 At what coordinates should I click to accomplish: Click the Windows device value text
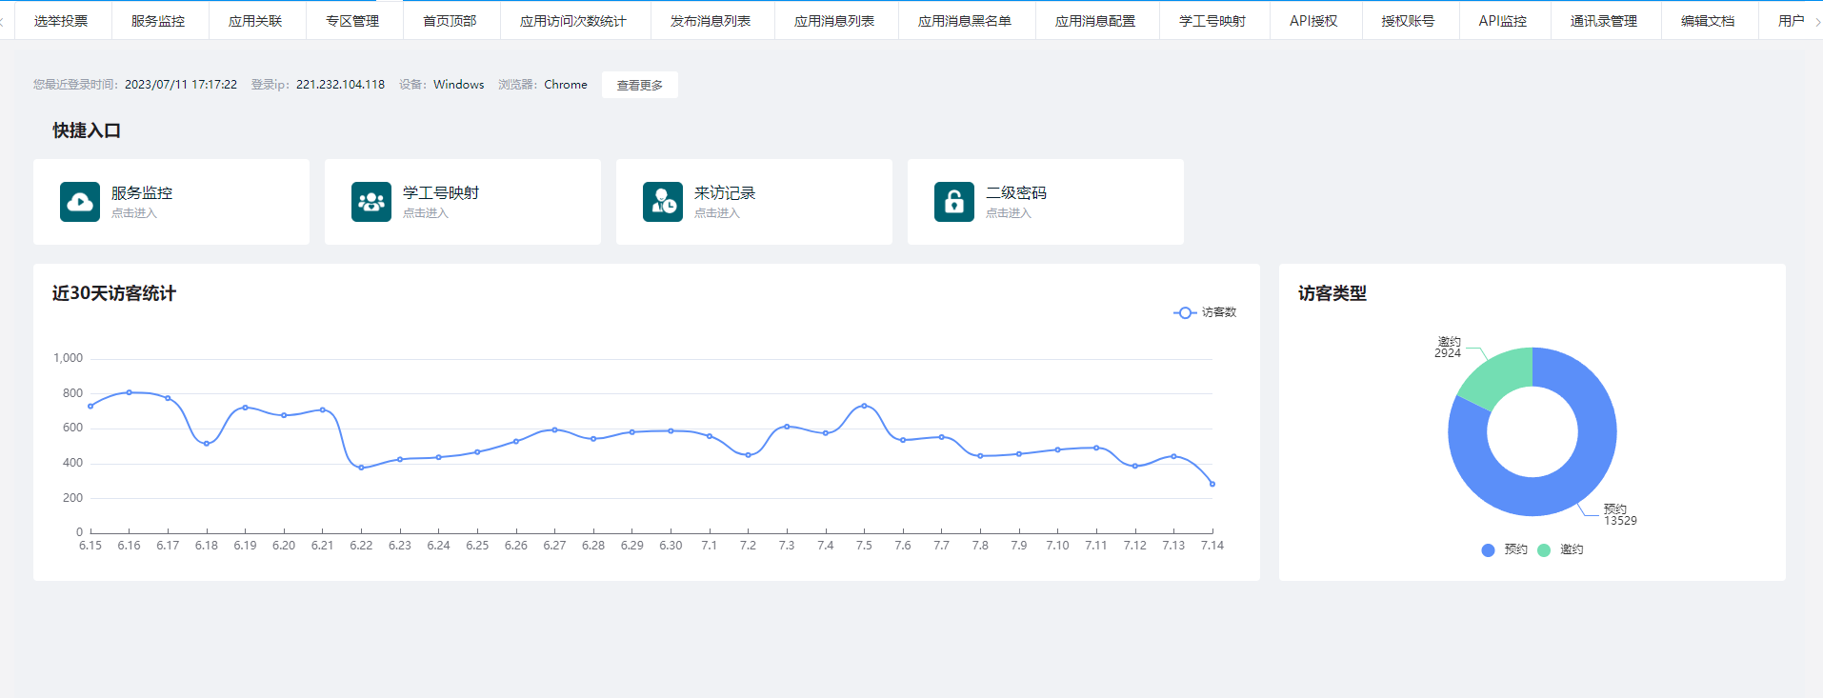[459, 85]
